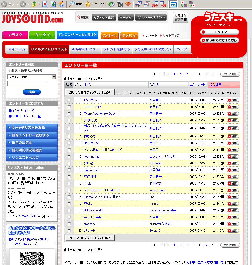Click the close-left-tabs red X icon

coord(155,4)
